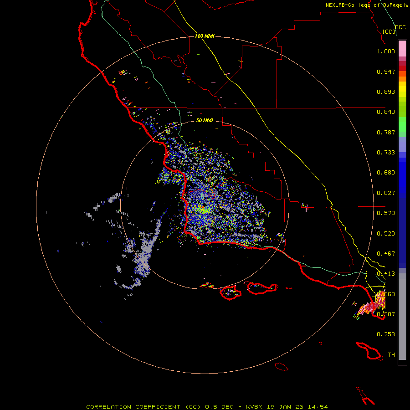Image resolution: width=410 pixels, height=410 pixels.
Task: Click the 0.520 scale value
Action: 386,234
